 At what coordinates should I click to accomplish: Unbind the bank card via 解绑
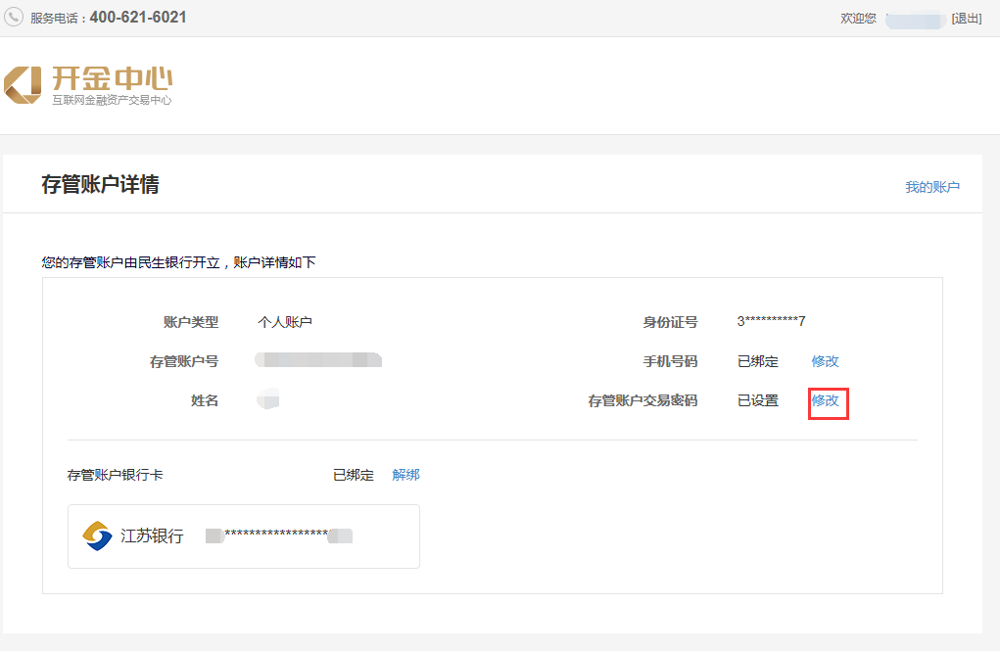tap(405, 475)
